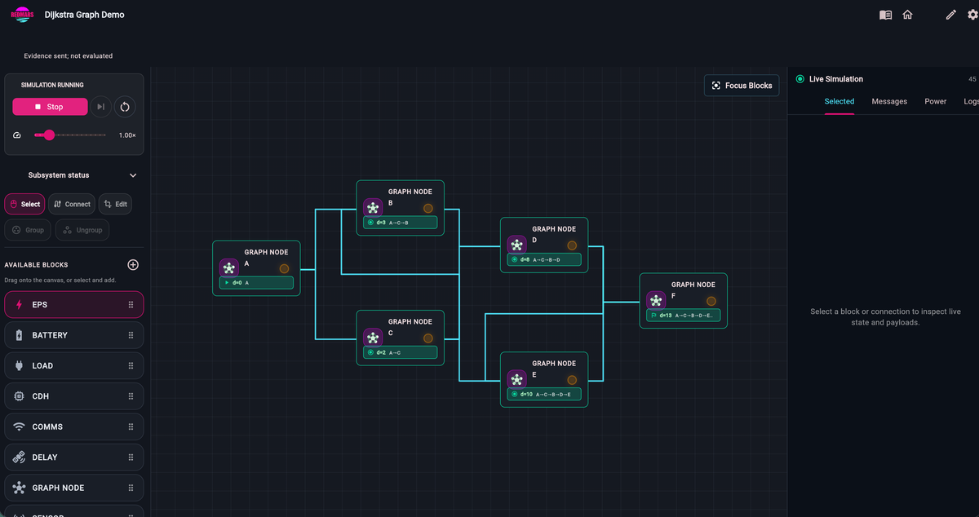Click node F's 'd=13' path status bar
Screen dimensions: 979x517
pyautogui.click(x=684, y=316)
